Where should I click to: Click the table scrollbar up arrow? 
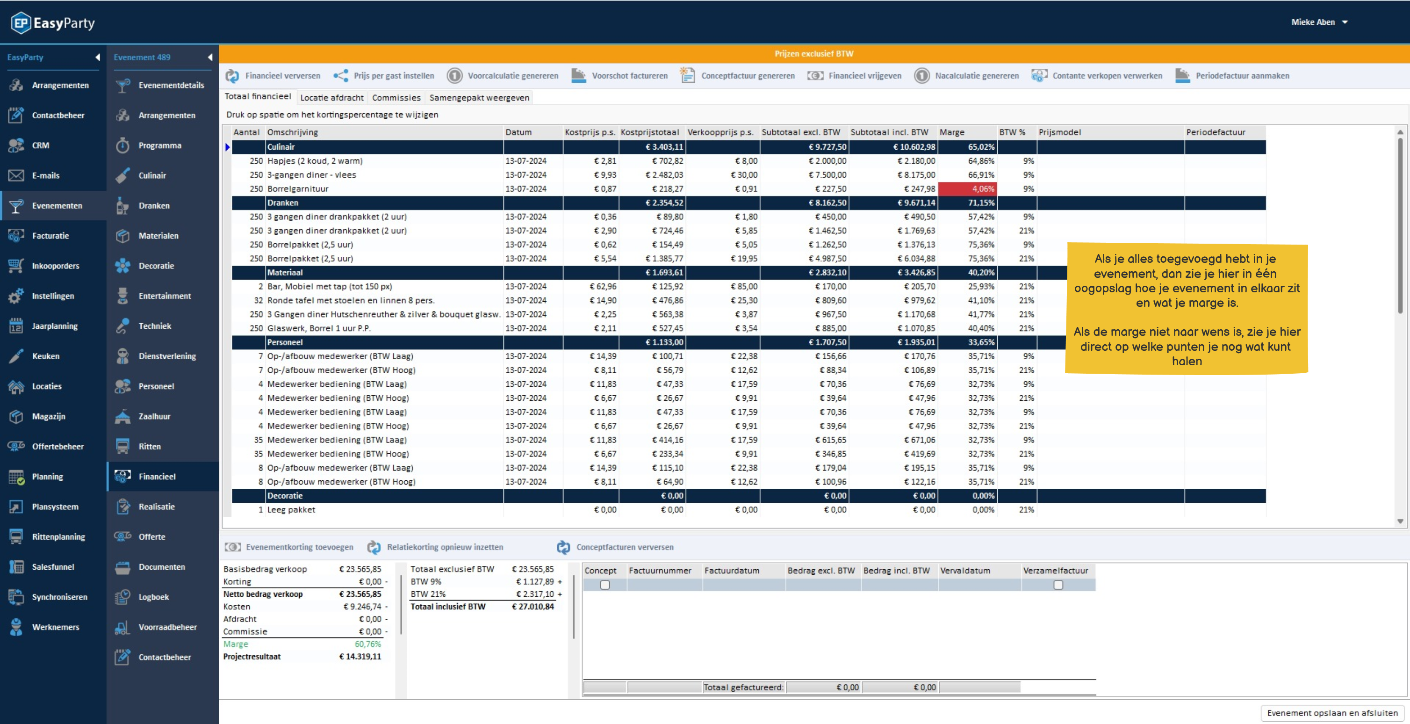[x=1400, y=132]
